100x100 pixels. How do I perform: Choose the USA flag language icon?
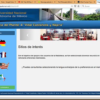pyautogui.click(x=4, y=66)
